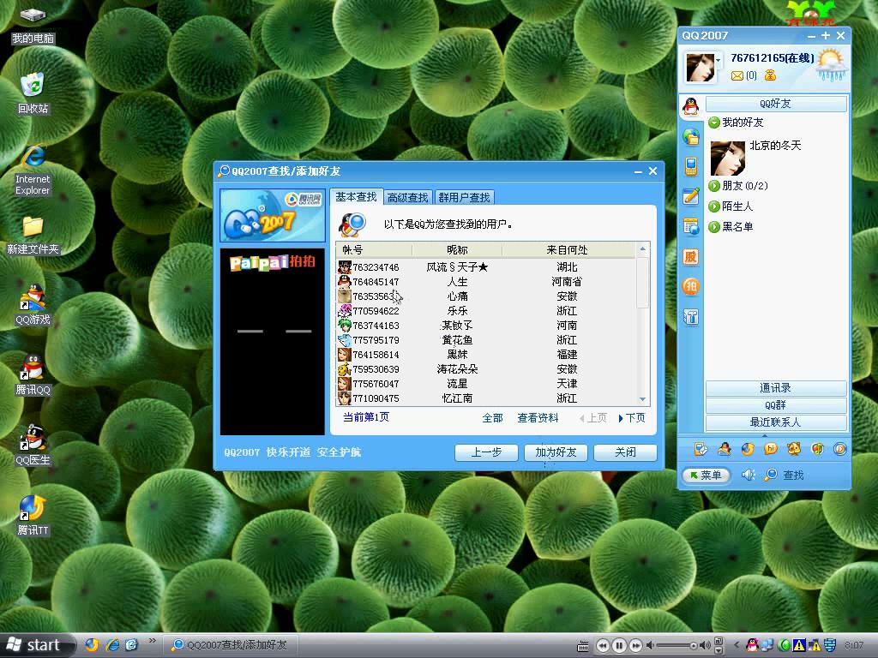Launch QQ游戏 desktop shortcut
The image size is (878, 658).
[33, 304]
